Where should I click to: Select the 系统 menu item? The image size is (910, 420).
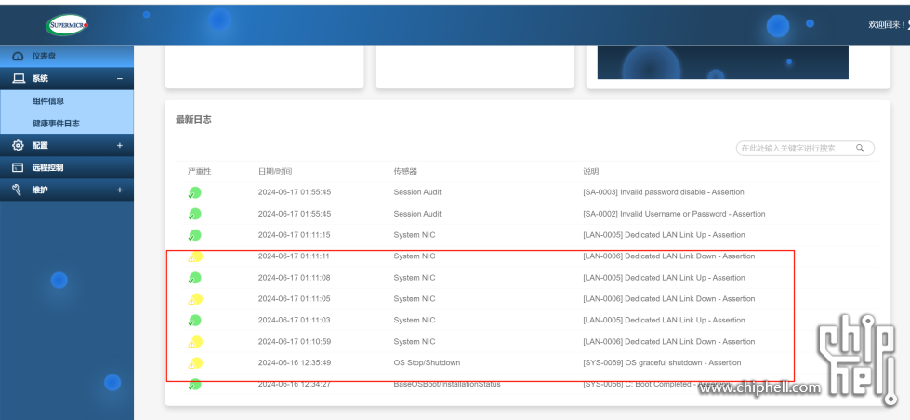pyautogui.click(x=67, y=78)
